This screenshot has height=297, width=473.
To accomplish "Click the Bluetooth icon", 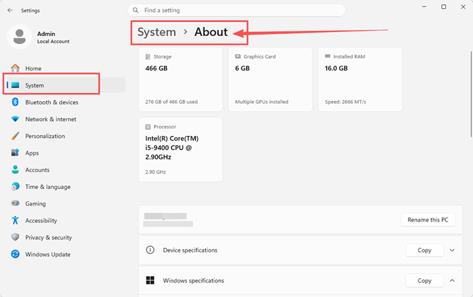I will pos(15,102).
